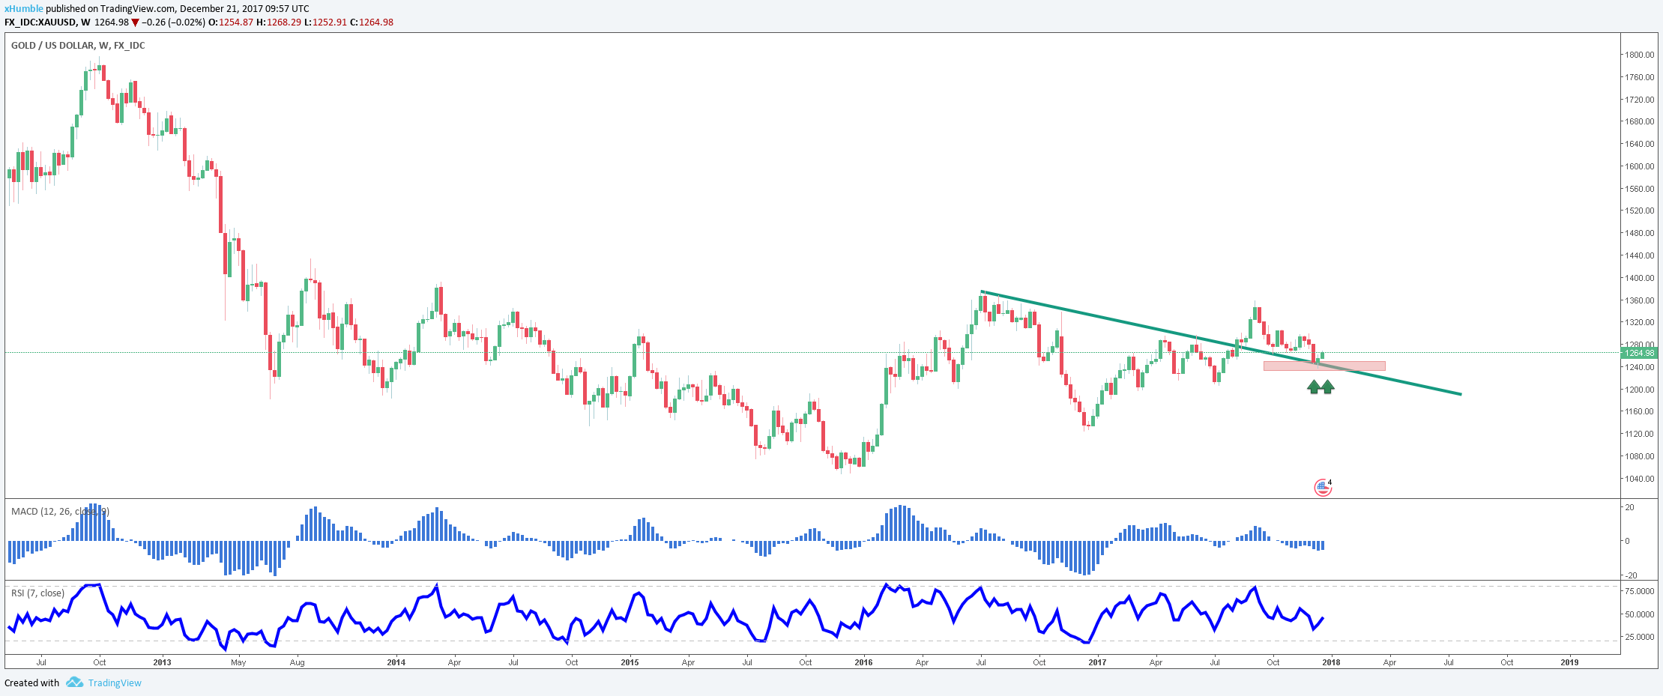Click the 2015 time axis label

pyautogui.click(x=630, y=662)
